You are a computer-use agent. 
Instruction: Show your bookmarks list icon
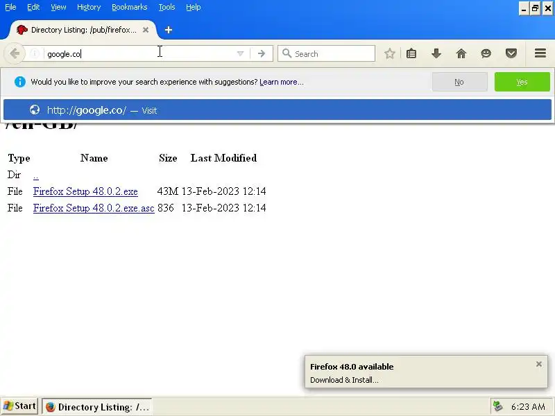[x=411, y=54]
